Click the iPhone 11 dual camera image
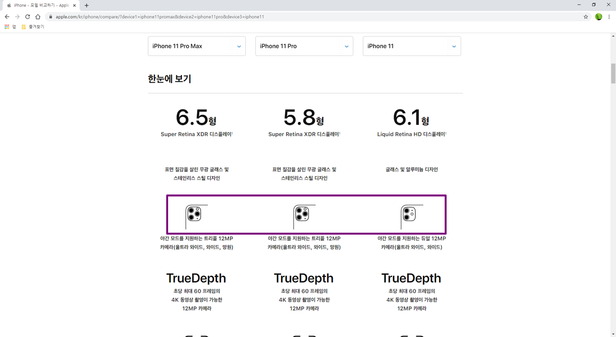 point(412,217)
